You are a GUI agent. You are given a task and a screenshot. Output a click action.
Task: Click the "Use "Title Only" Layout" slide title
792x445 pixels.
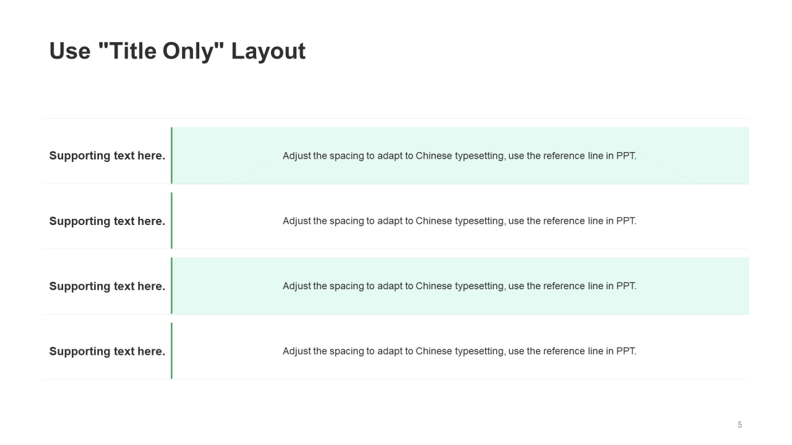[177, 51]
